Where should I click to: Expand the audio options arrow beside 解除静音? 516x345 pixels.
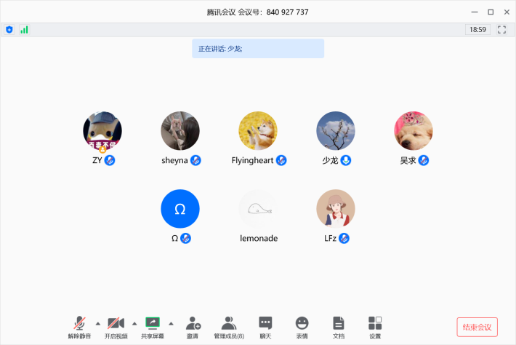tap(97, 322)
